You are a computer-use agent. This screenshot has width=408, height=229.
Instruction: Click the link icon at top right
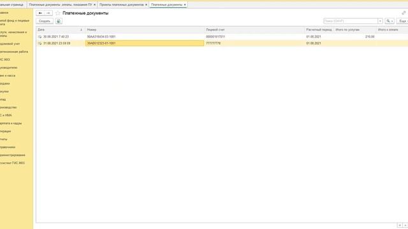click(x=404, y=13)
